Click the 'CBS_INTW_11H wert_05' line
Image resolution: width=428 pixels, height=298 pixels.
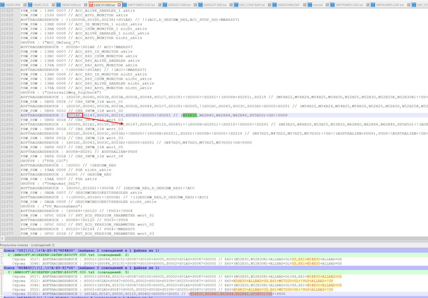[x=71, y=147]
